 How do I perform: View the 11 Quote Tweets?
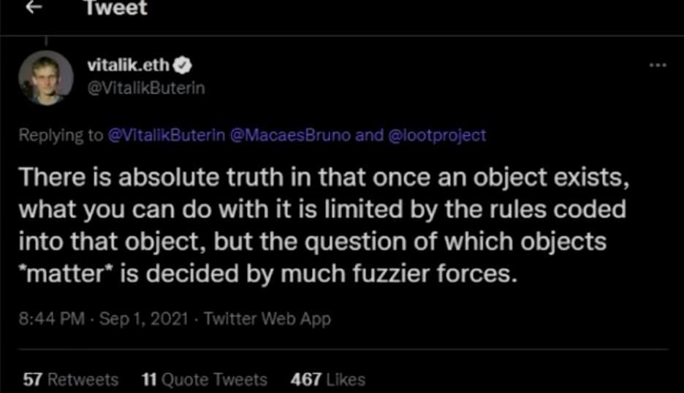[x=203, y=379]
